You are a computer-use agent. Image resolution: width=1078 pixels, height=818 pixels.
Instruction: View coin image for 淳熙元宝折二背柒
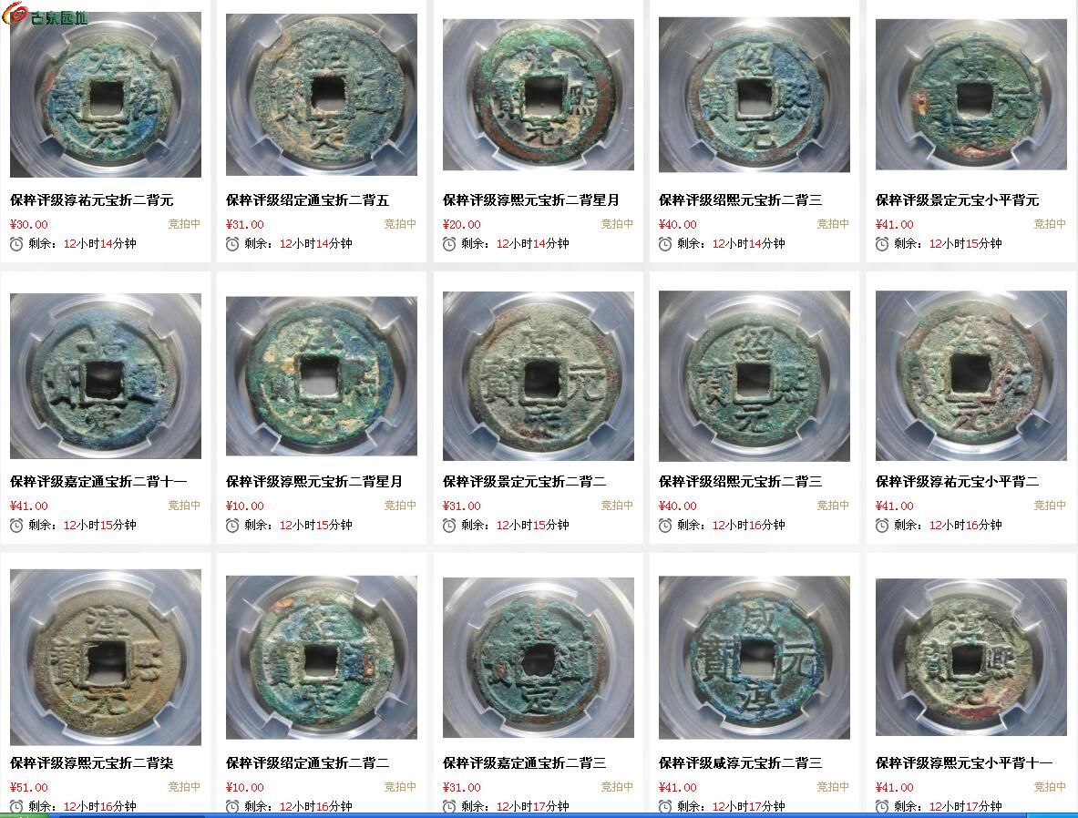pyautogui.click(x=105, y=657)
